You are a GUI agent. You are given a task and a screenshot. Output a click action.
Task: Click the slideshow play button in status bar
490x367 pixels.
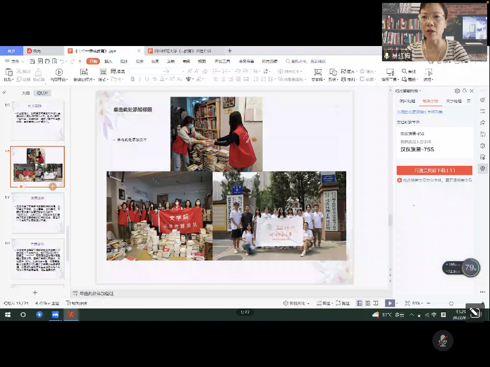tap(390, 303)
